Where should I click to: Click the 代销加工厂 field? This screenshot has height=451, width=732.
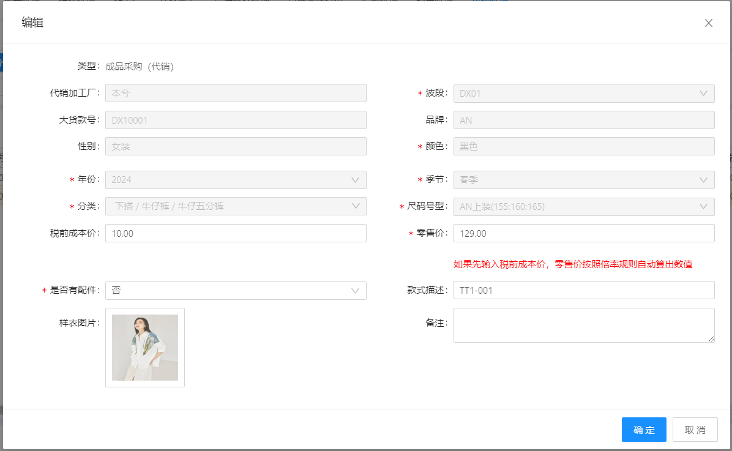click(236, 94)
